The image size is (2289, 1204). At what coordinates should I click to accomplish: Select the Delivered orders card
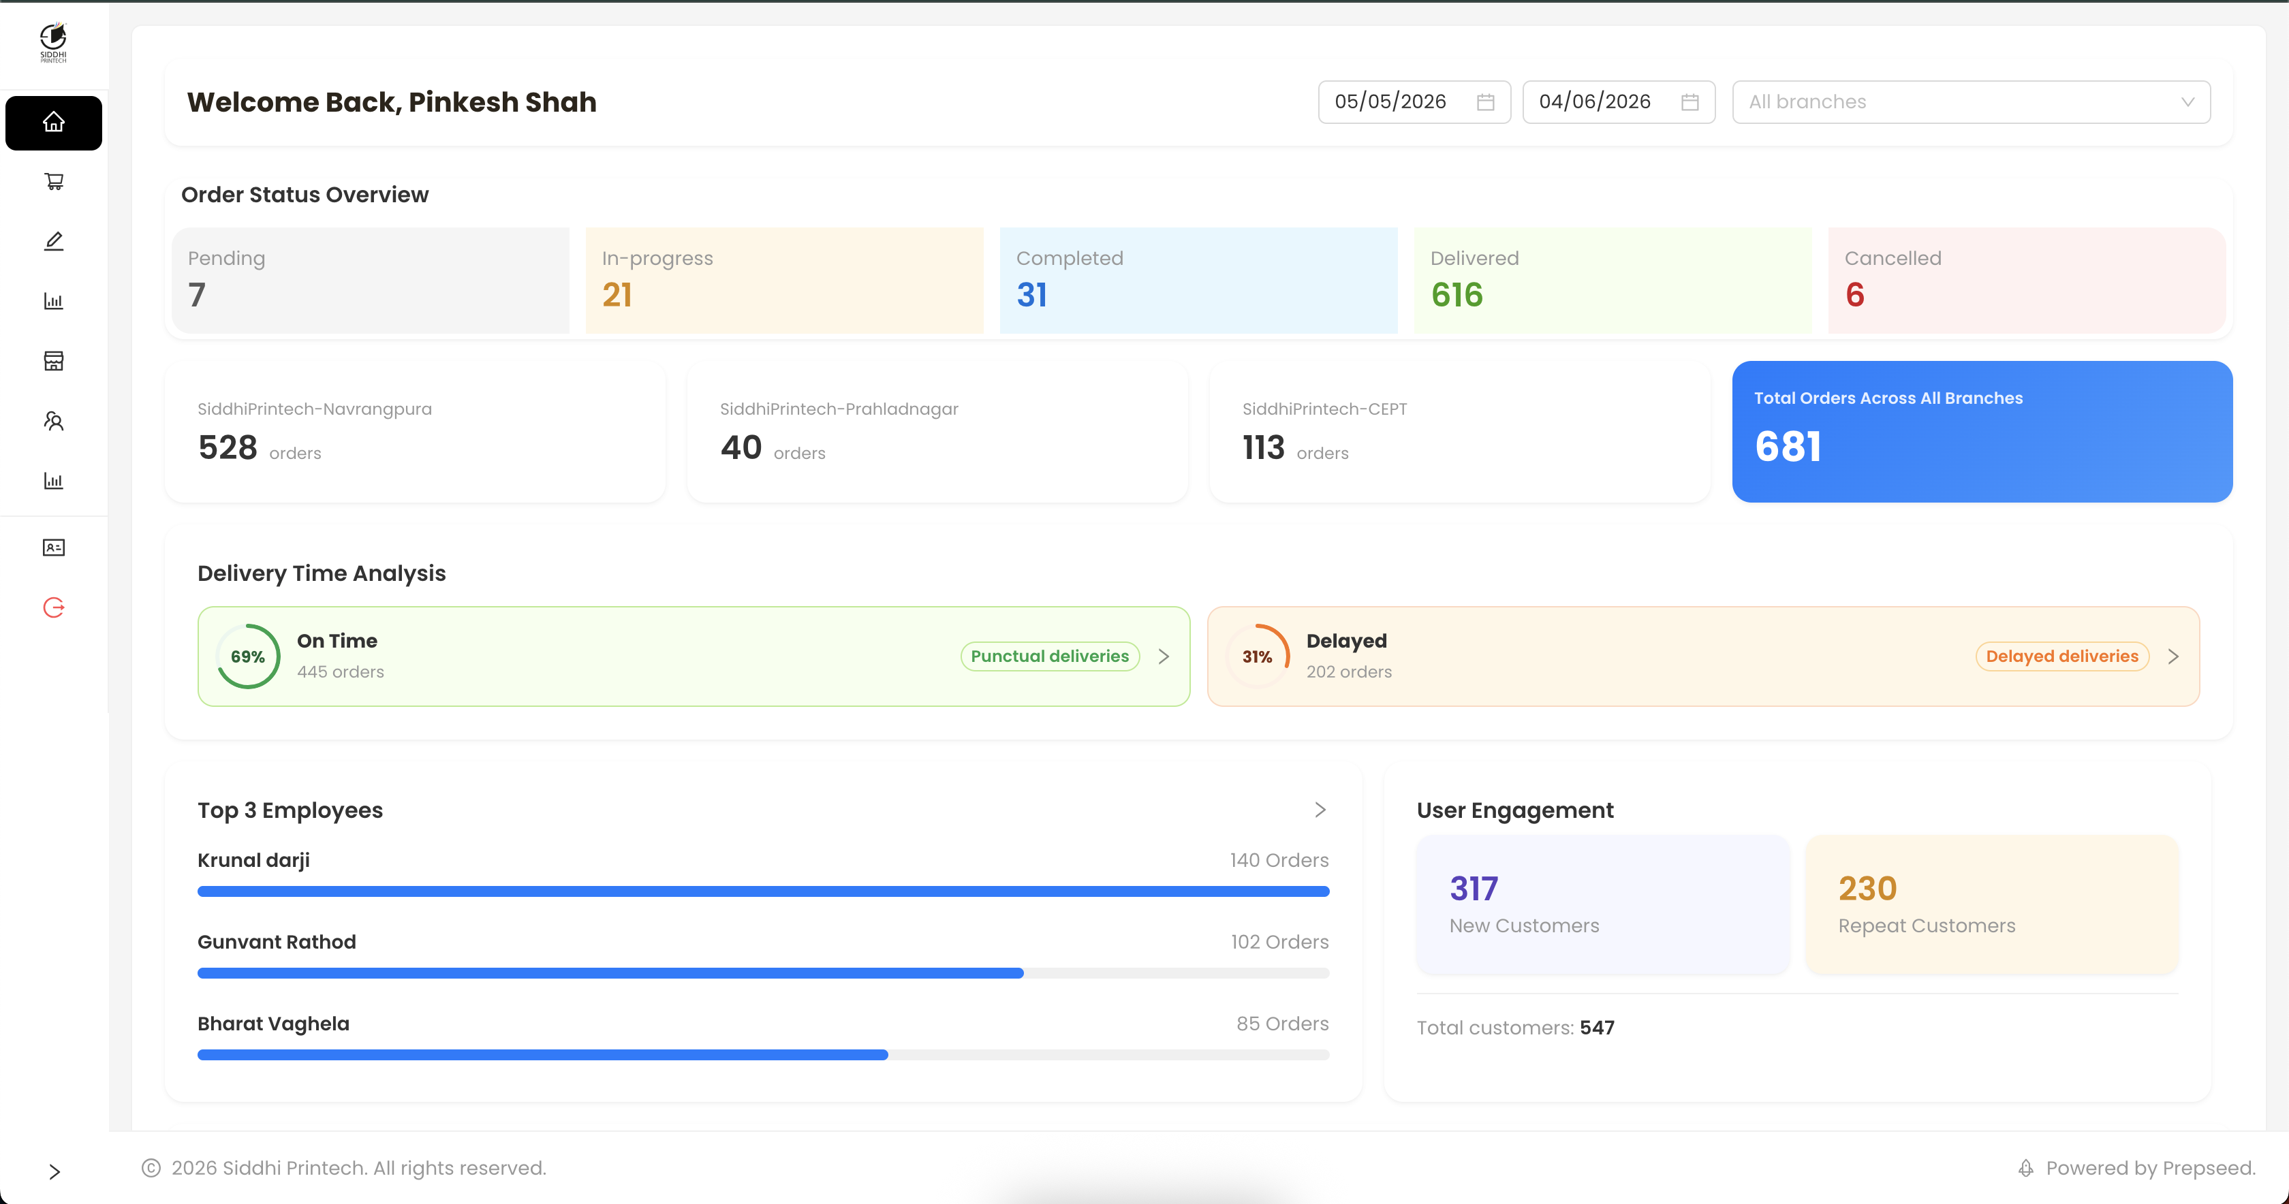click(x=1612, y=281)
